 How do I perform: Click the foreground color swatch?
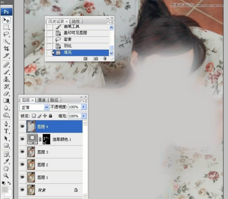click(x=5, y=189)
